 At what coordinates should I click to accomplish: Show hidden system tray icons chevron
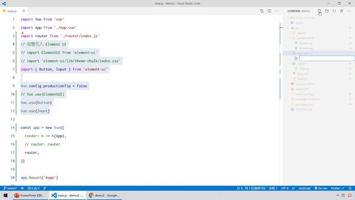337,196
